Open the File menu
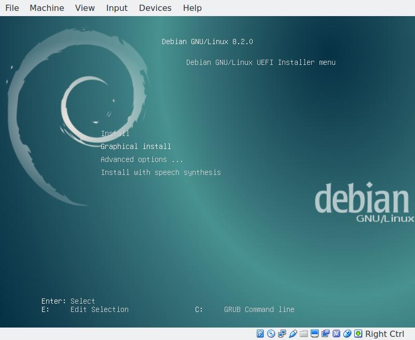 click(12, 8)
